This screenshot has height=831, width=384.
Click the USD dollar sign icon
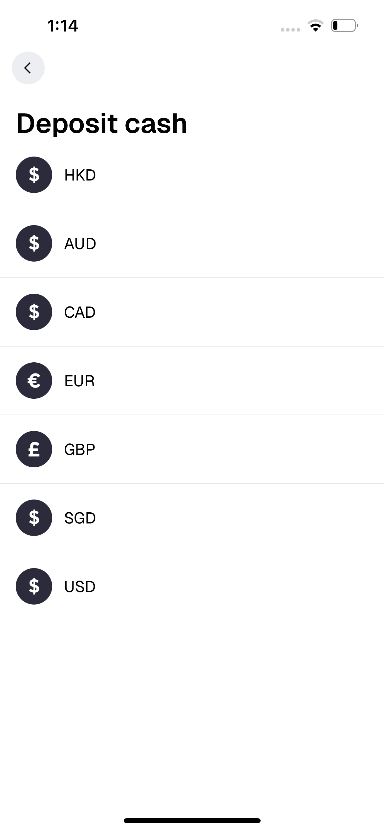coord(34,586)
